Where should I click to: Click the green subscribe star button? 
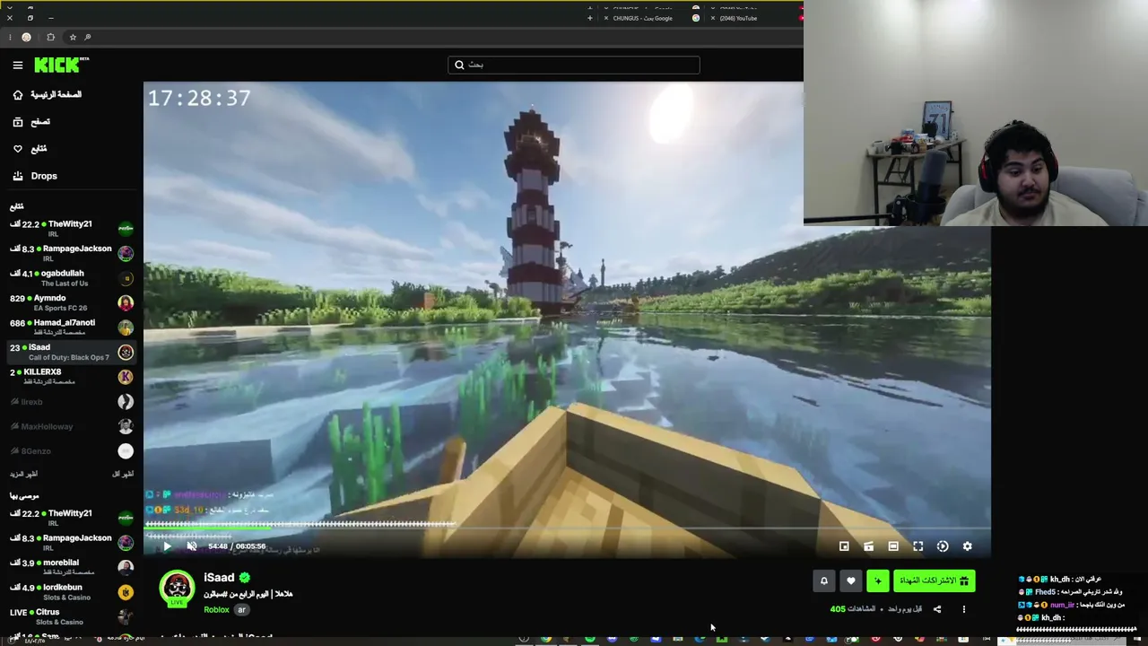tap(878, 581)
